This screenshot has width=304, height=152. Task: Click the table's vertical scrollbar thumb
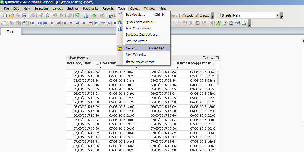coord(218,79)
